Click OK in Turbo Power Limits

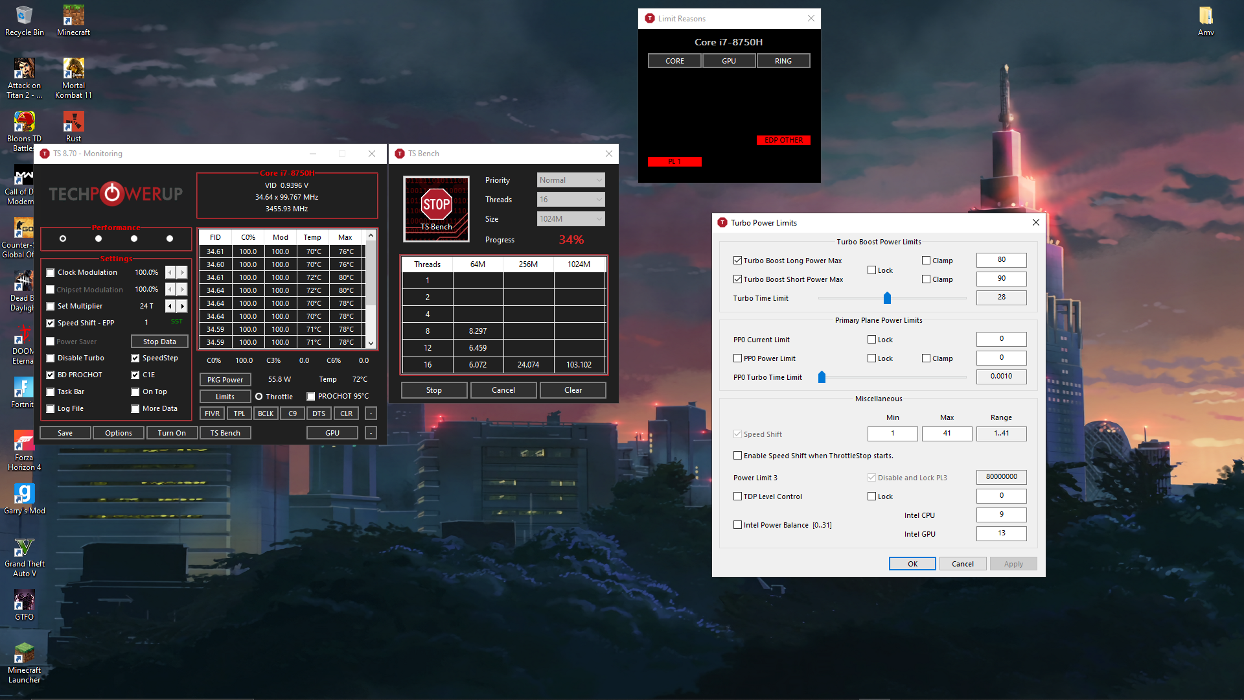point(912,564)
